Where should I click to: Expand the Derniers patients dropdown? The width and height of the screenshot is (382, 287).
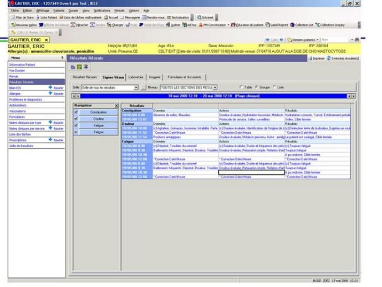[x=318, y=39]
